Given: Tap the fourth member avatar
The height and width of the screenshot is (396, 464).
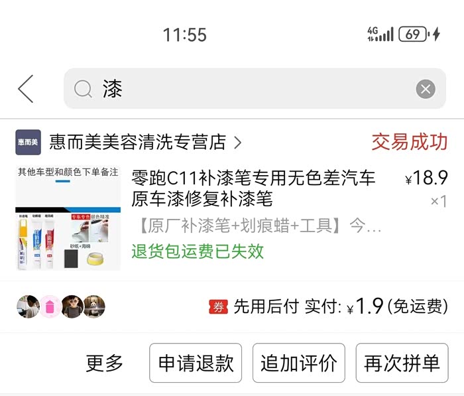Looking at the screenshot, I should 94,306.
